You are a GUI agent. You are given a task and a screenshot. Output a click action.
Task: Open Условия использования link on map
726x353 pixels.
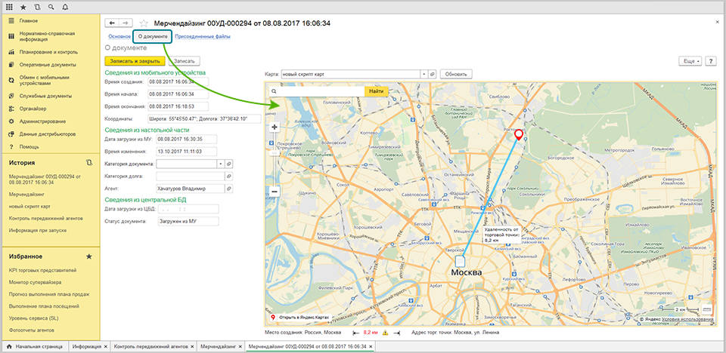coord(688,319)
